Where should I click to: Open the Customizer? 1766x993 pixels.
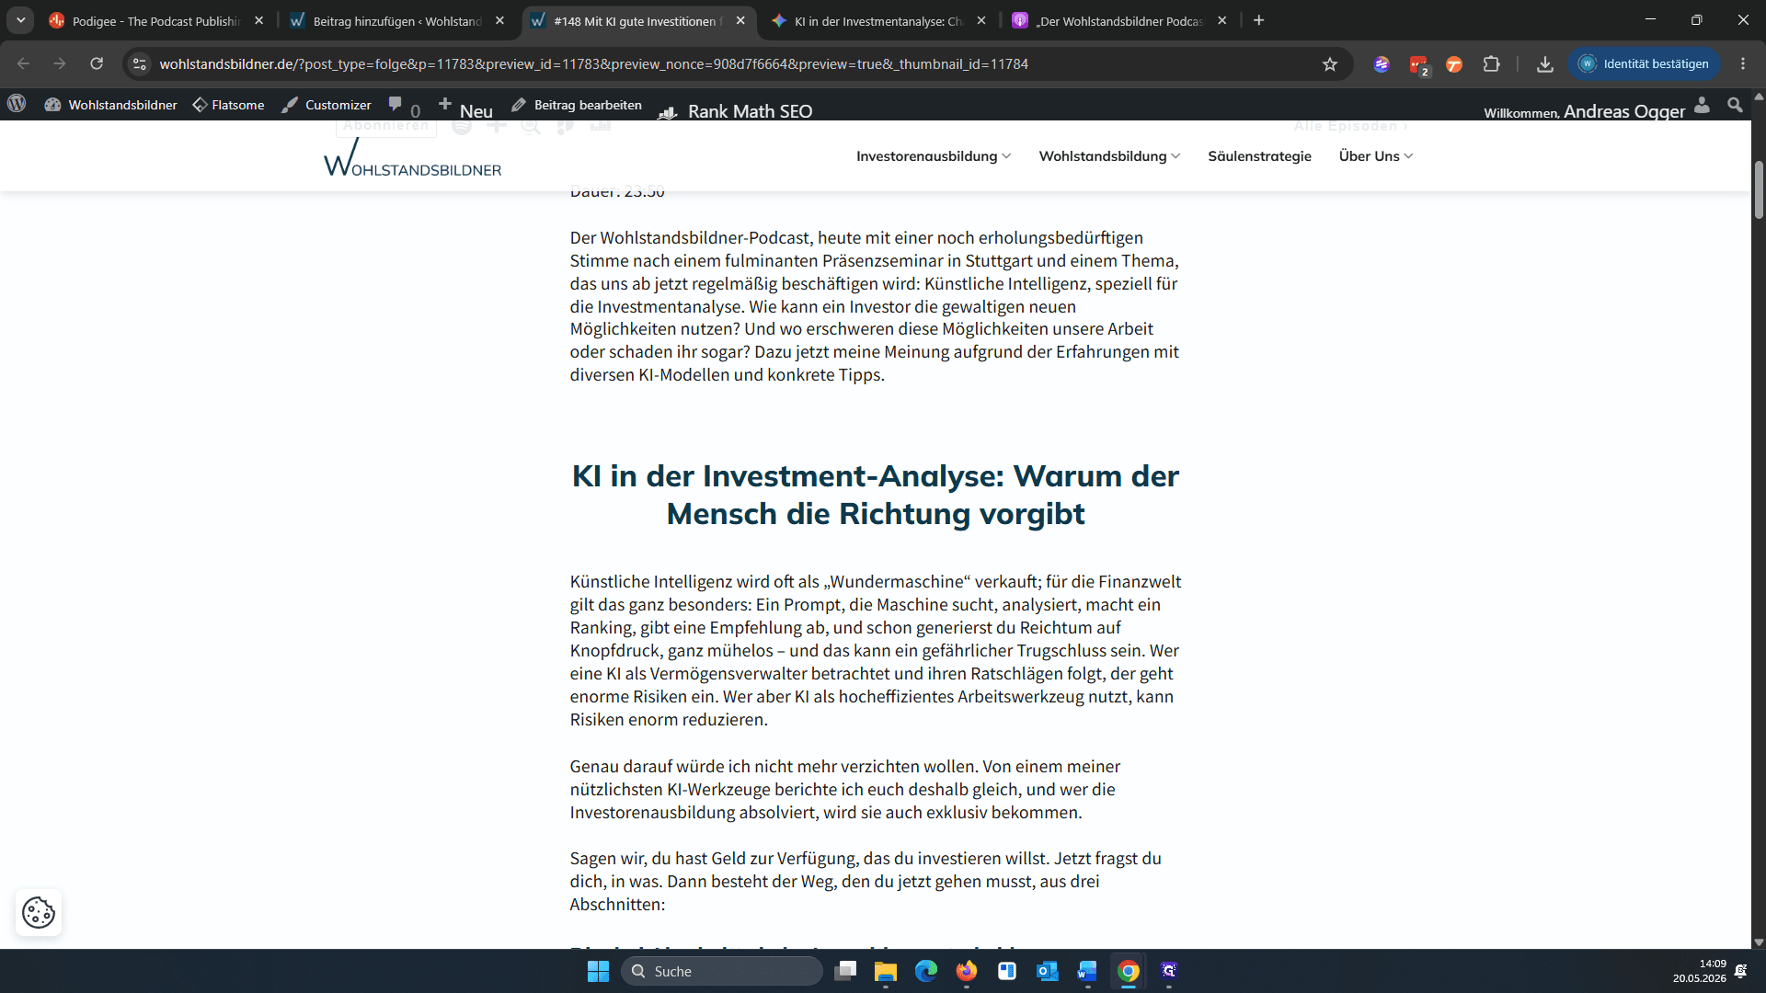pyautogui.click(x=327, y=105)
